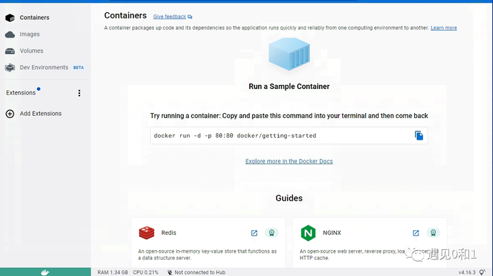
Task: Open the Extensions three-dot menu
Action: pos(79,93)
